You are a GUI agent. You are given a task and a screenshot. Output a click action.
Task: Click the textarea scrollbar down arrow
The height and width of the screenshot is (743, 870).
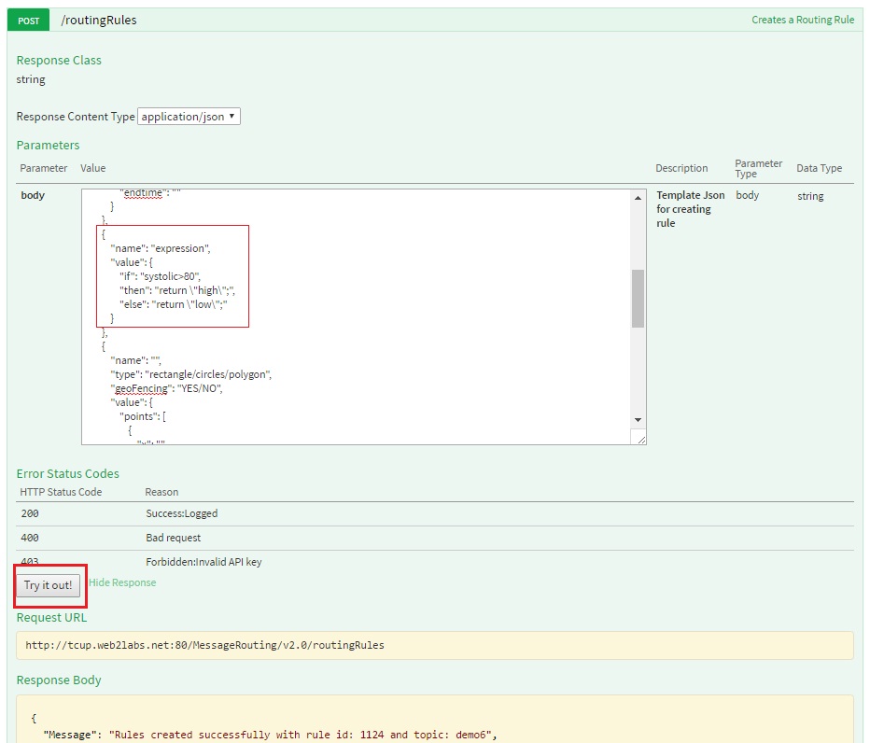point(638,420)
